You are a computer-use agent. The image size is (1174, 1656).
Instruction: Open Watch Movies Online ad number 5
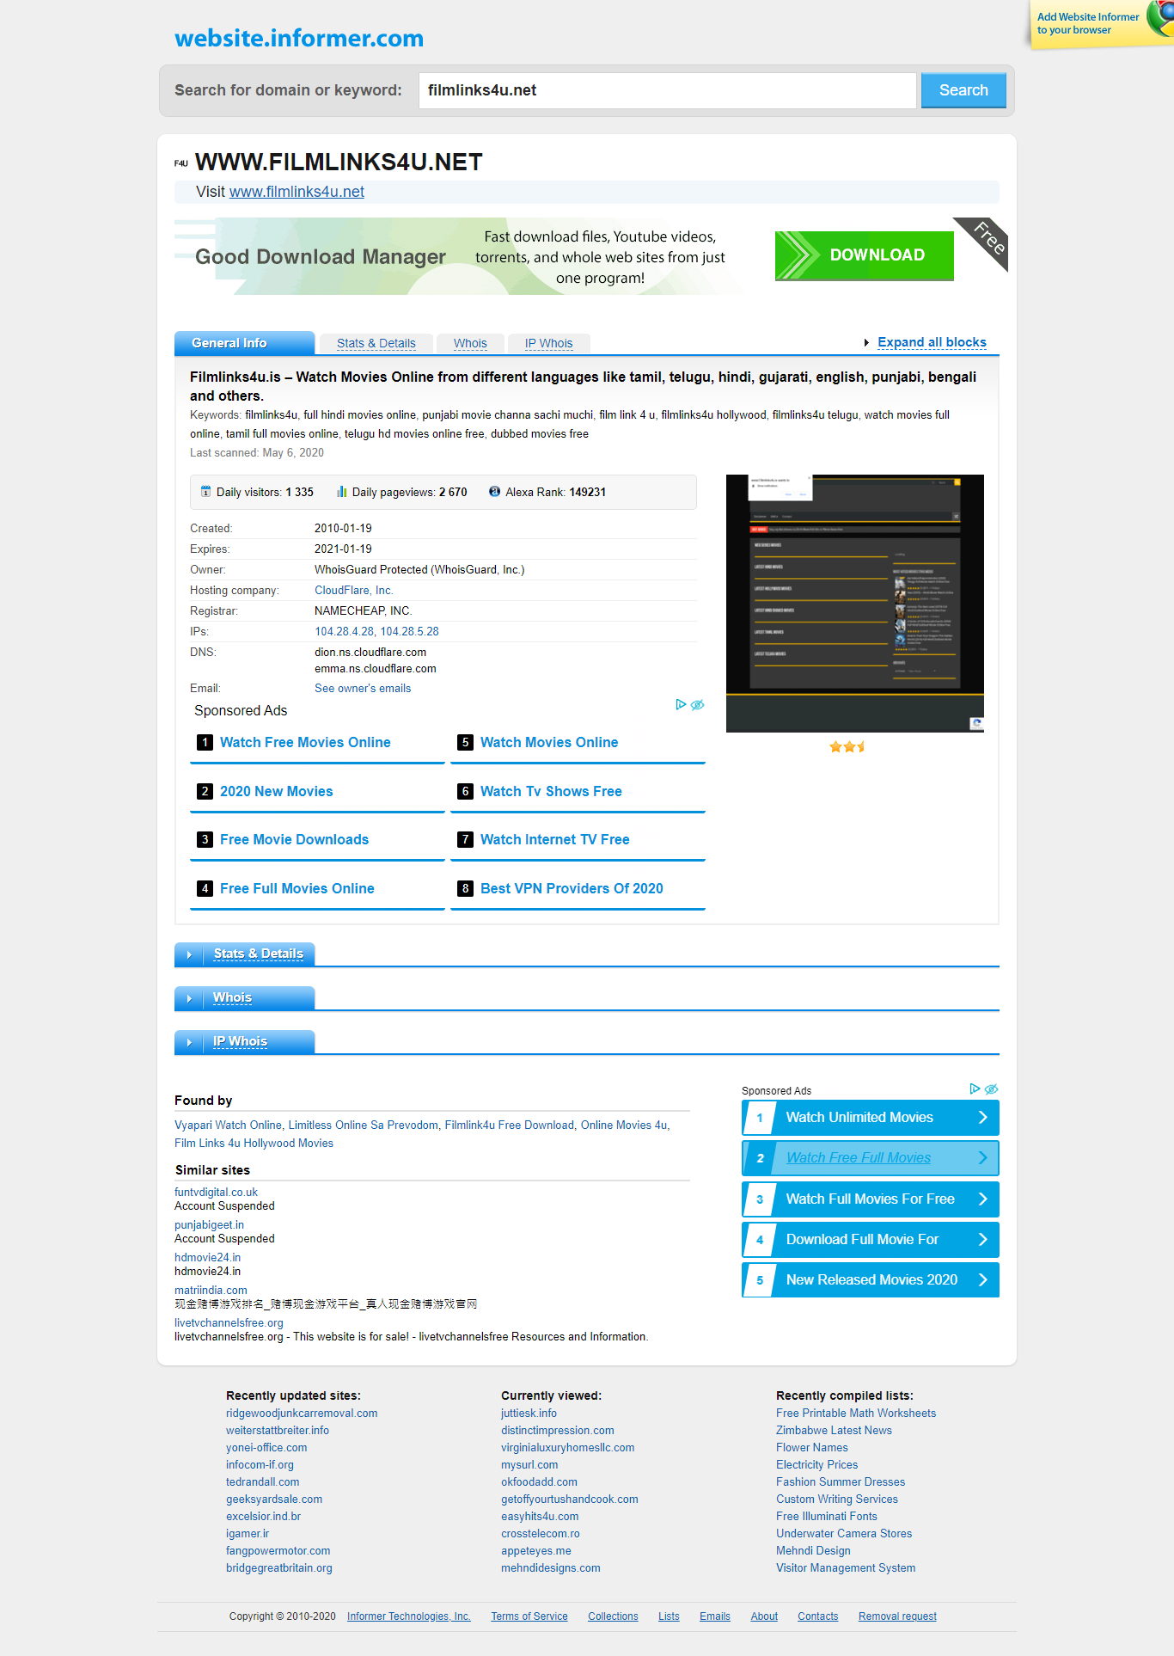pyautogui.click(x=549, y=742)
